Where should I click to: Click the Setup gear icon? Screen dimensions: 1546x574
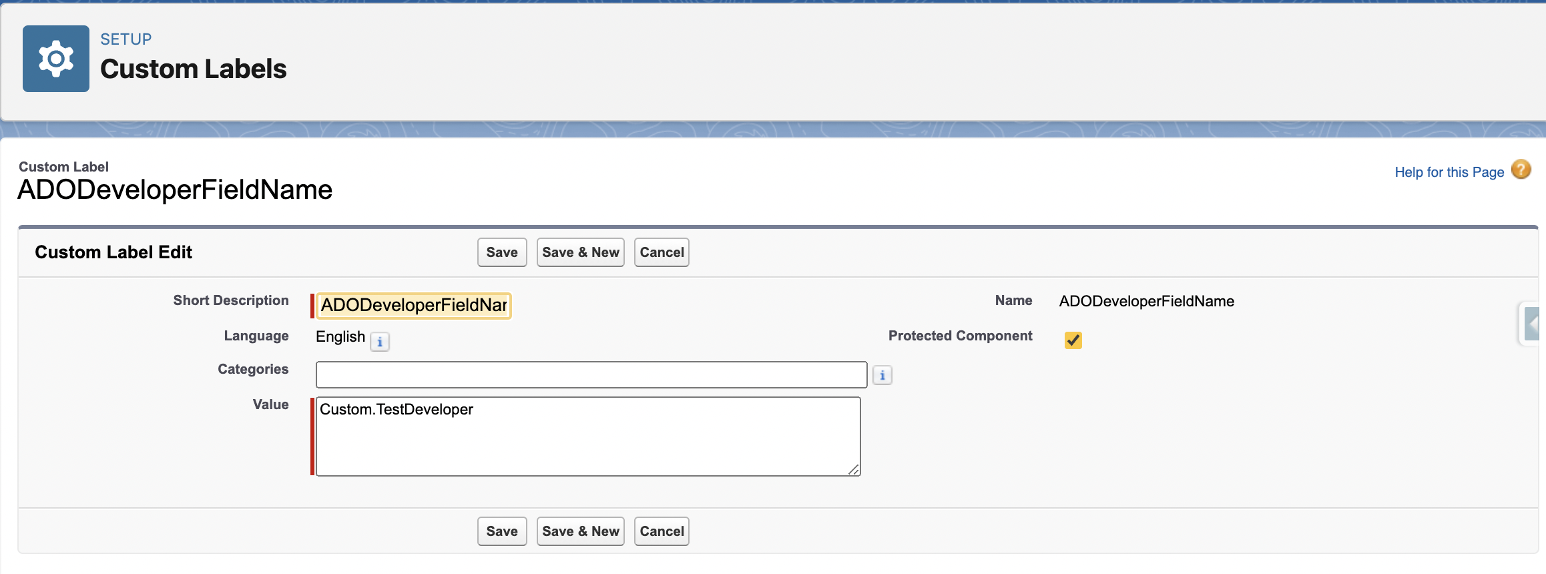coord(56,59)
